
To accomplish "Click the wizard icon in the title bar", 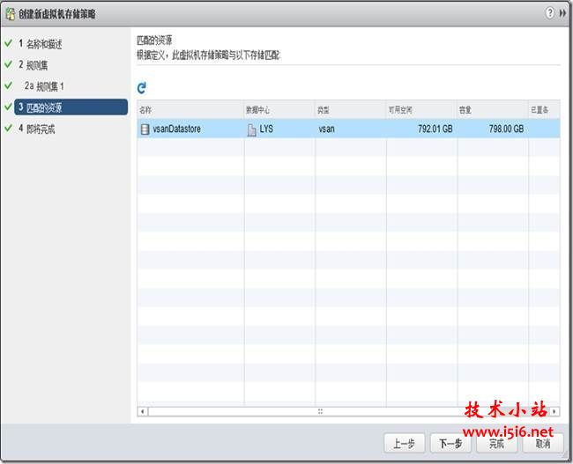I will (x=10, y=13).
